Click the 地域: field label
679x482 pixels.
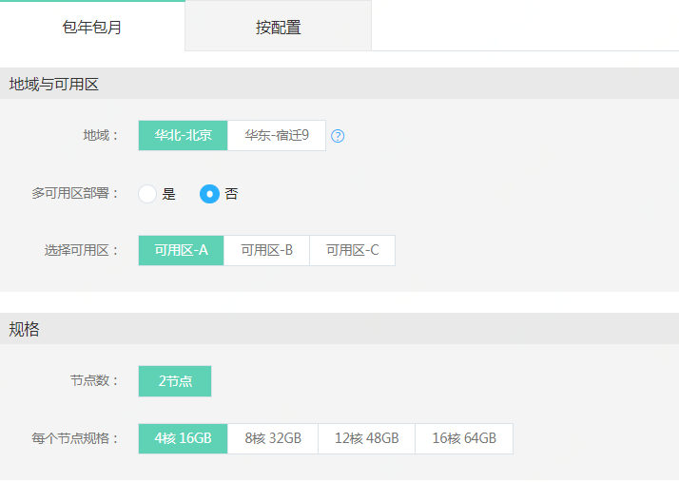pos(100,136)
